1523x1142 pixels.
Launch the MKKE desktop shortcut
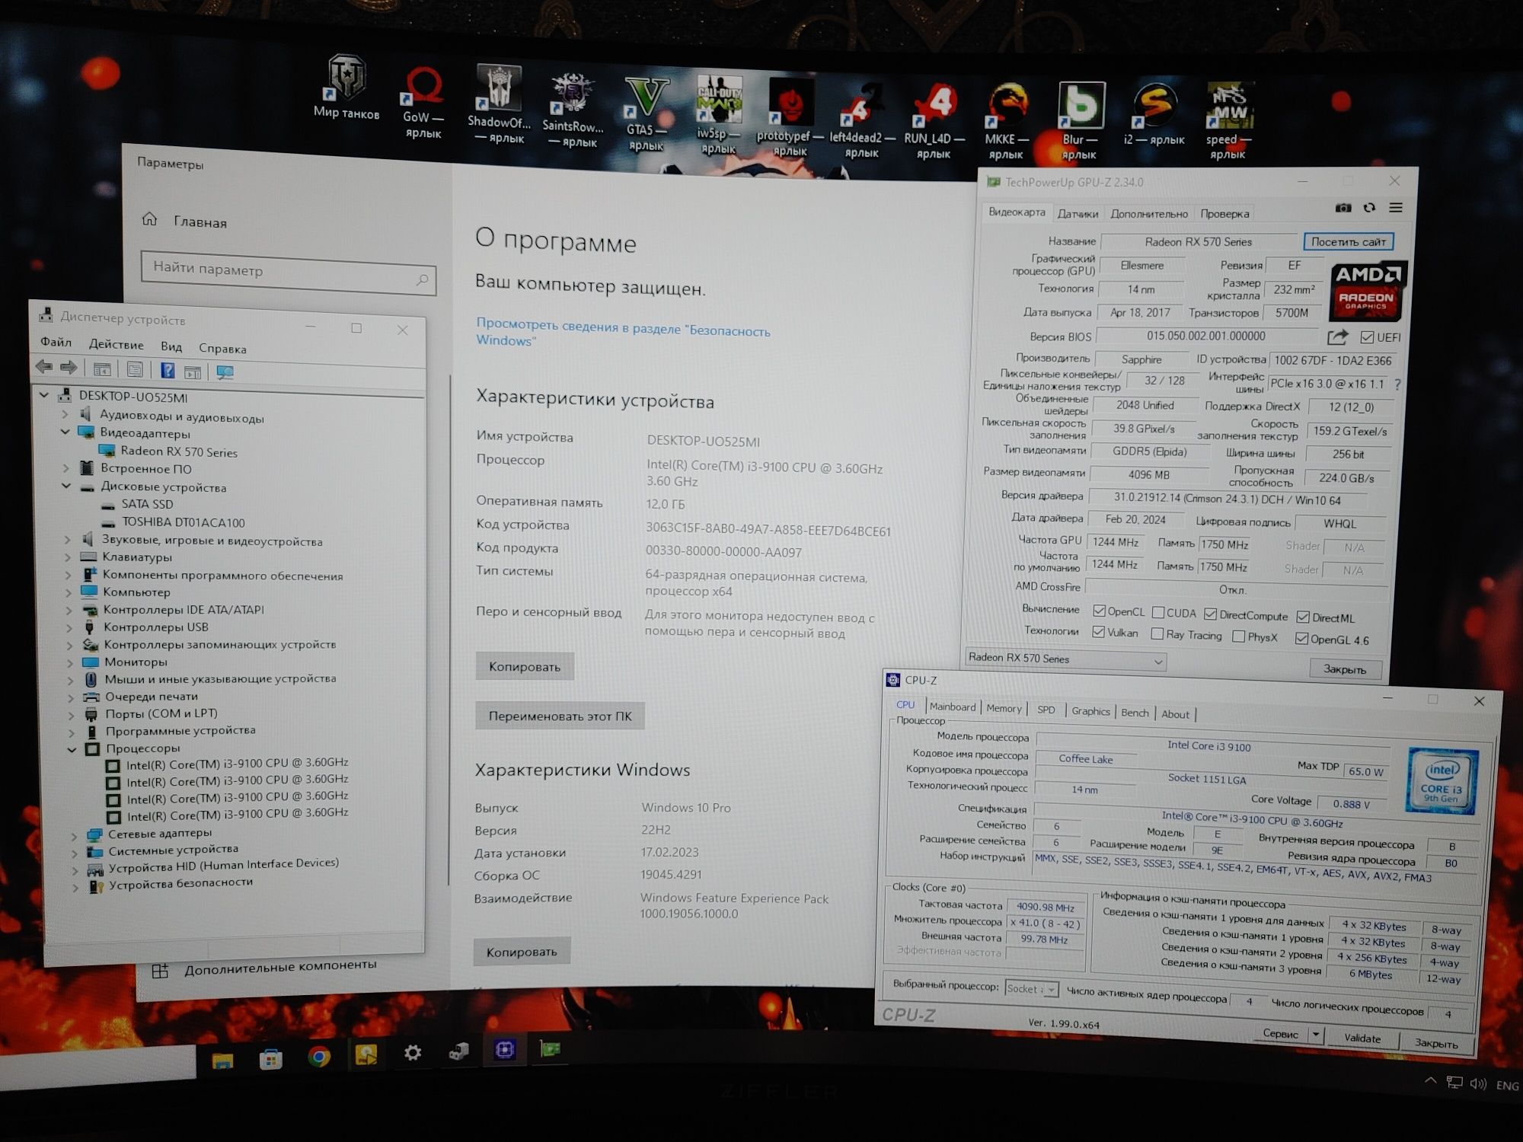click(x=1006, y=122)
